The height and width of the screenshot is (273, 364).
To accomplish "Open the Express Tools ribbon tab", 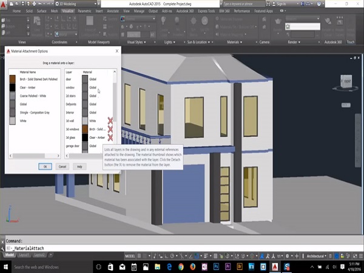I will coord(206,11).
